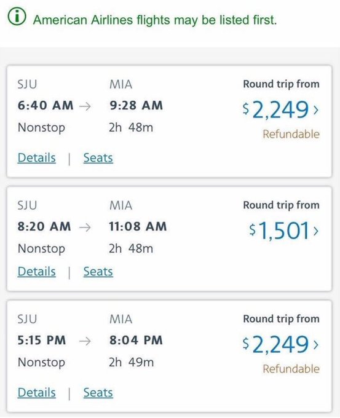Select the $2,249 fare on the 5:15 PM flight
The image size is (340, 418).
tap(275, 344)
